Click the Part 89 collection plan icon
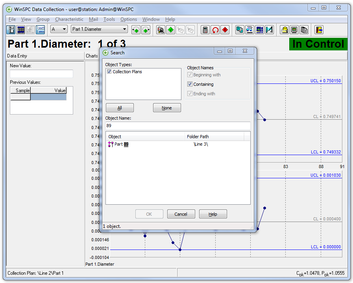Image resolution: width=353 pixels, height=283 pixels. coord(111,144)
